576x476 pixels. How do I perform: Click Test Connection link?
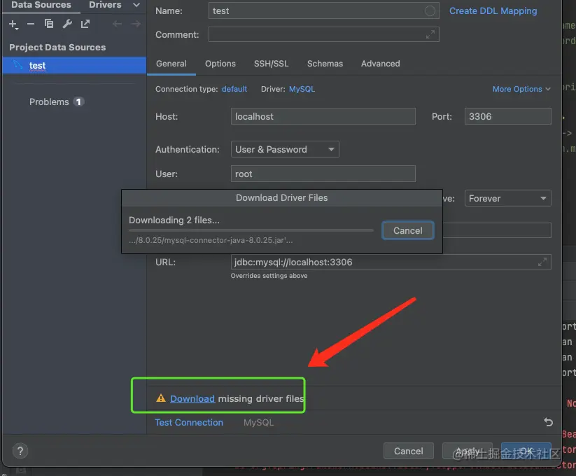(x=189, y=422)
